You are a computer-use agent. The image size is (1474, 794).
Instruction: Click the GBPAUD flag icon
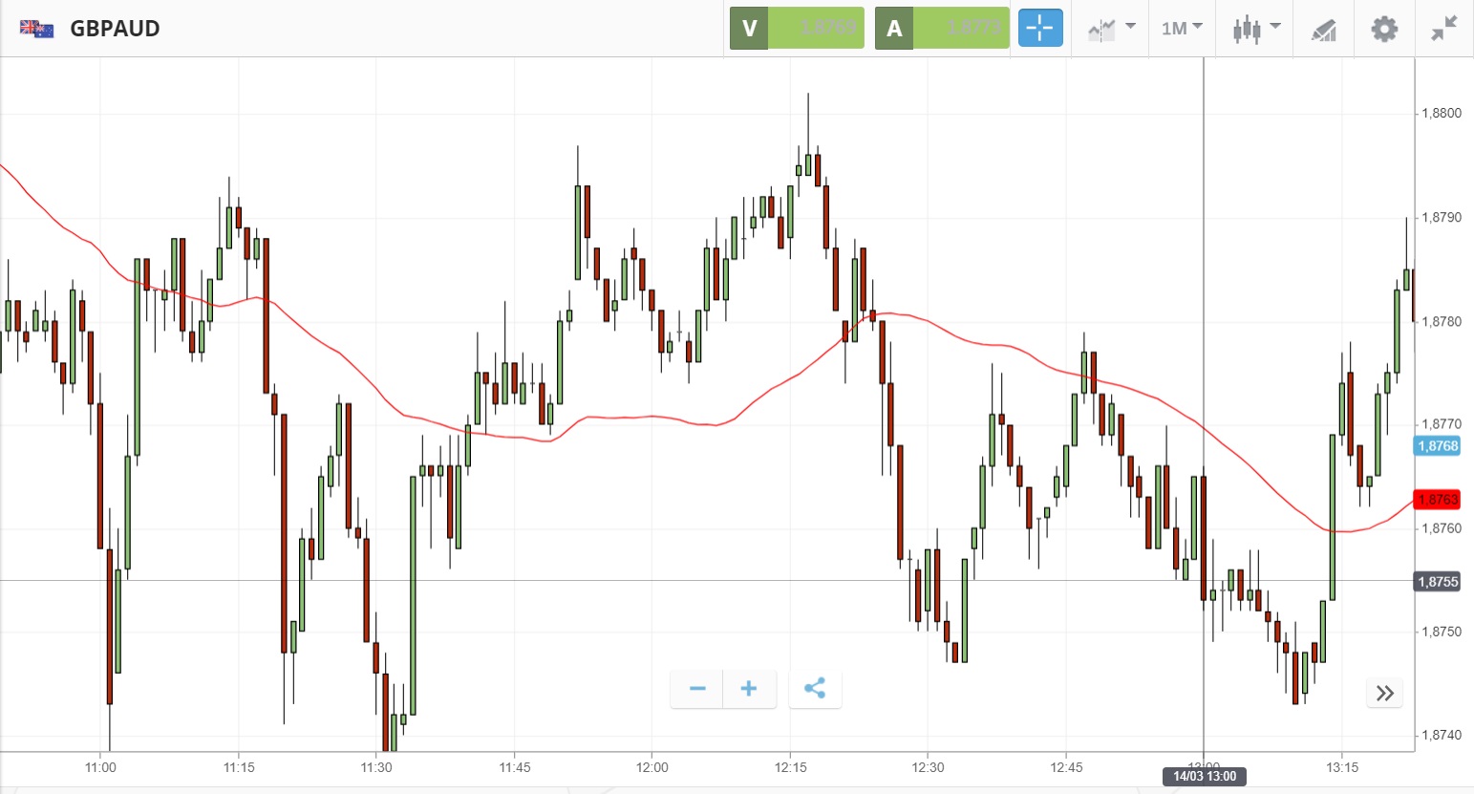pos(37,29)
